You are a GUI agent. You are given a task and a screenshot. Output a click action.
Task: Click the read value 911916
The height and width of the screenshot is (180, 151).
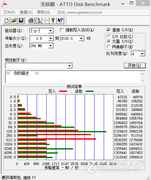pyautogui.click(x=137, y=135)
